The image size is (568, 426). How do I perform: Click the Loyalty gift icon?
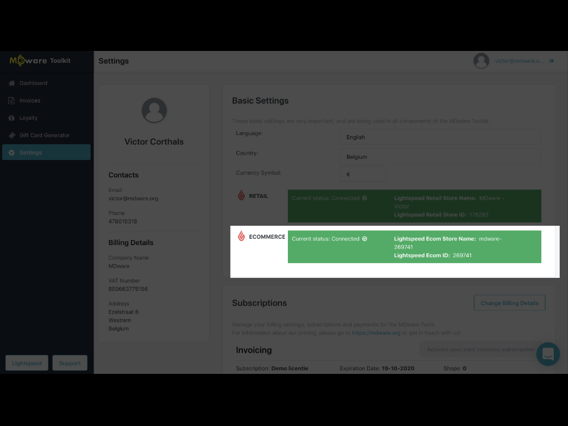[x=12, y=118]
